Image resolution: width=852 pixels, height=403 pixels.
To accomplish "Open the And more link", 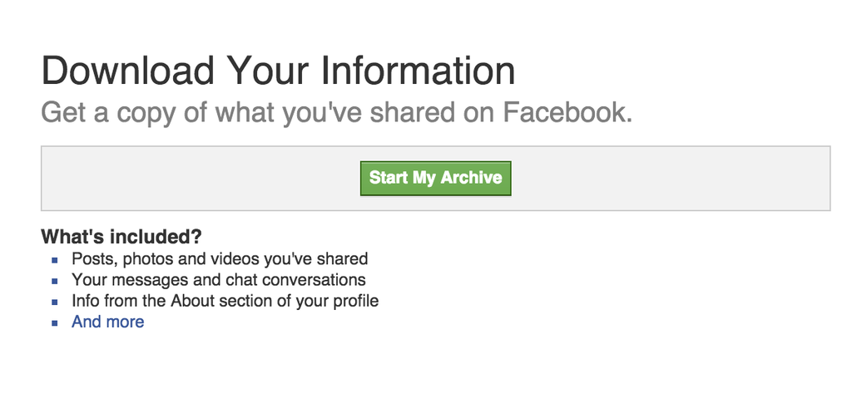I will pos(107,322).
